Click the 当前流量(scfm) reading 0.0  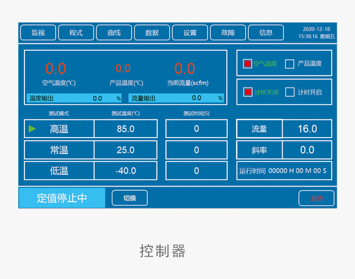pyautogui.click(x=184, y=69)
